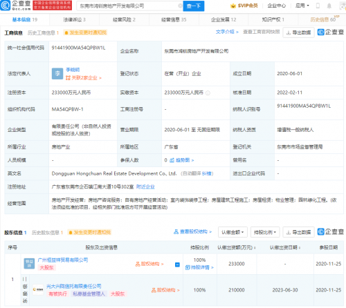Click the Qcc.com logo icon
Screen dimensions: 346x308
[5, 6]
